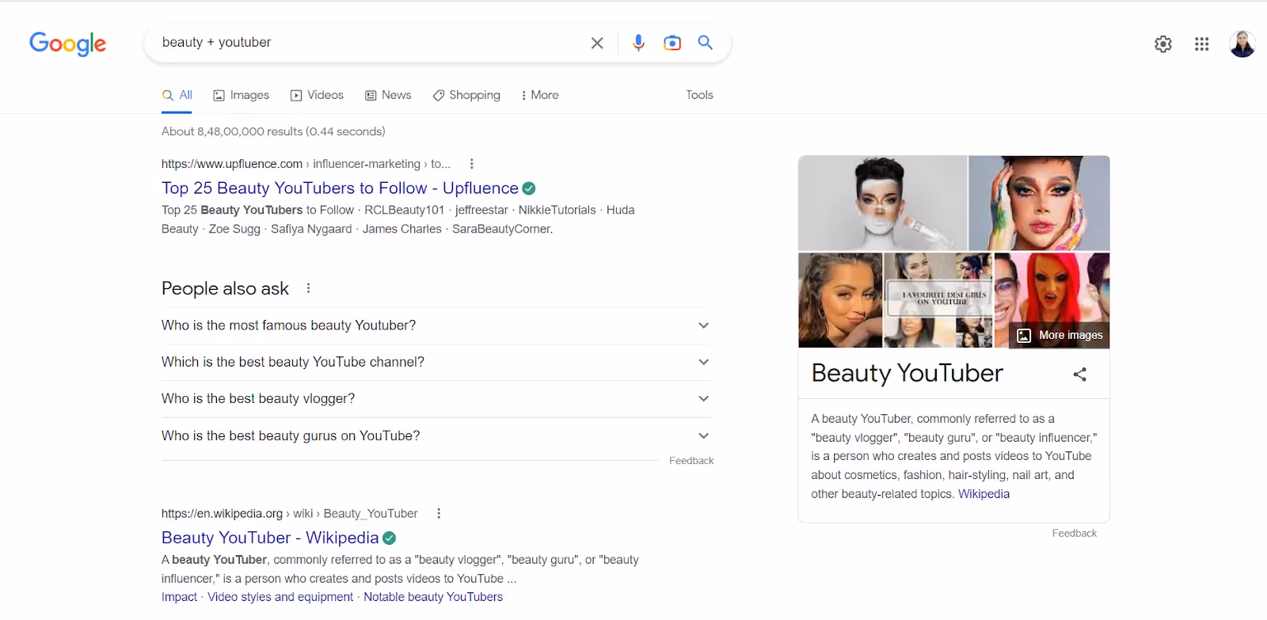Click the Google logo
The image size is (1267, 620).
point(67,44)
